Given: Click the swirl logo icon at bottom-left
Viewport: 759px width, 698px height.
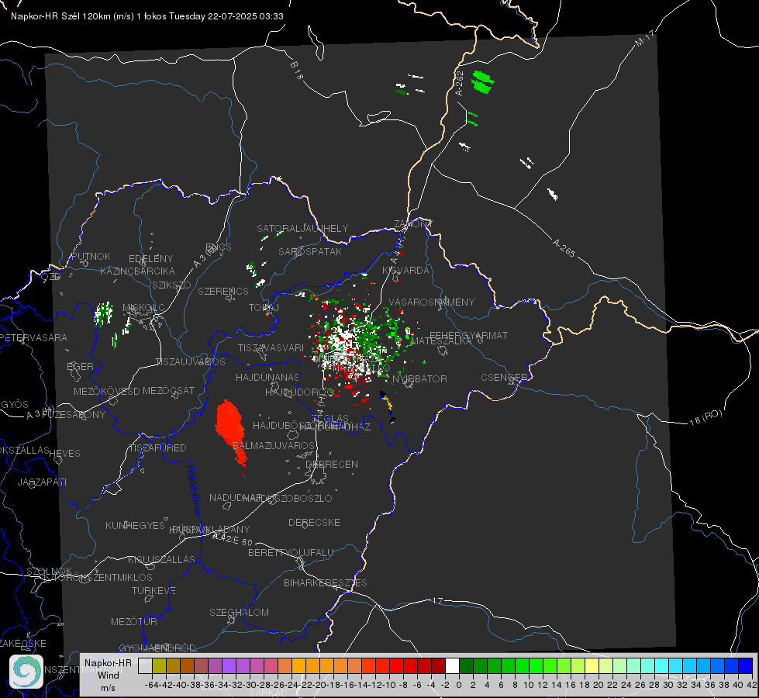Looking at the screenshot, I should pos(26,672).
